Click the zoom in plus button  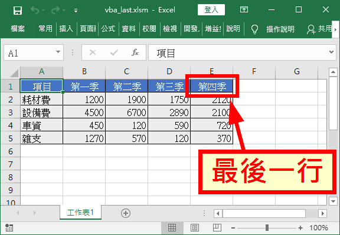pos(300,228)
